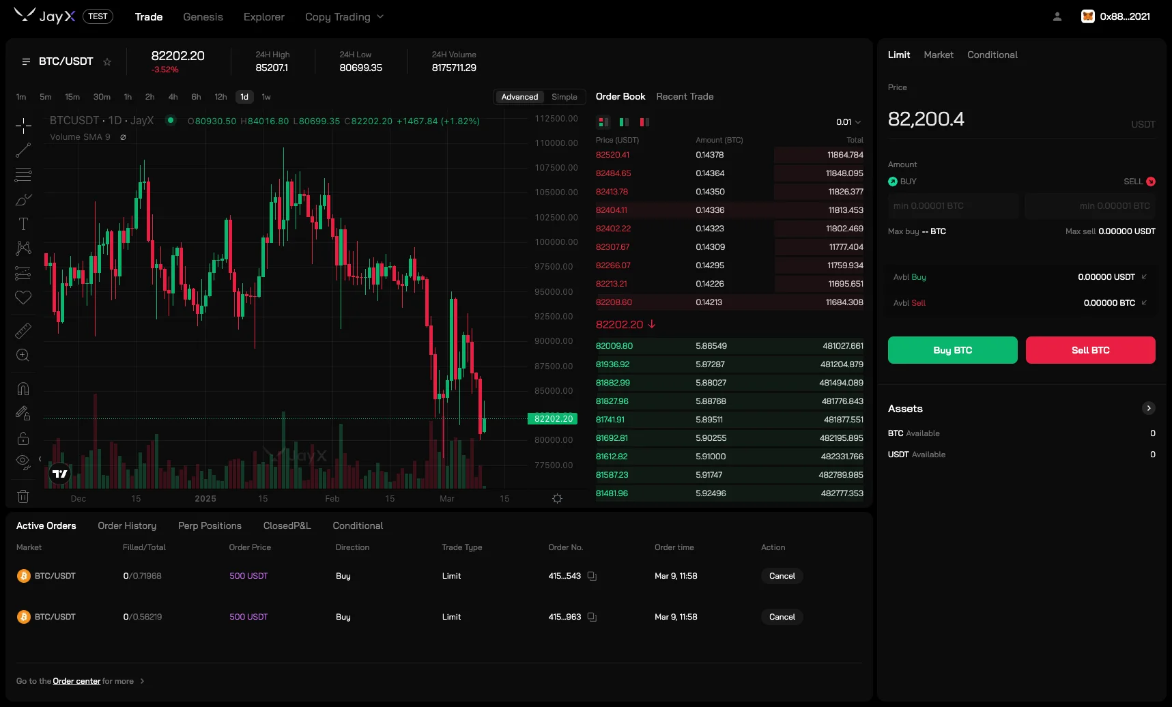The image size is (1172, 707).
Task: Open the Copy Trading dropdown
Action: pyautogui.click(x=344, y=17)
